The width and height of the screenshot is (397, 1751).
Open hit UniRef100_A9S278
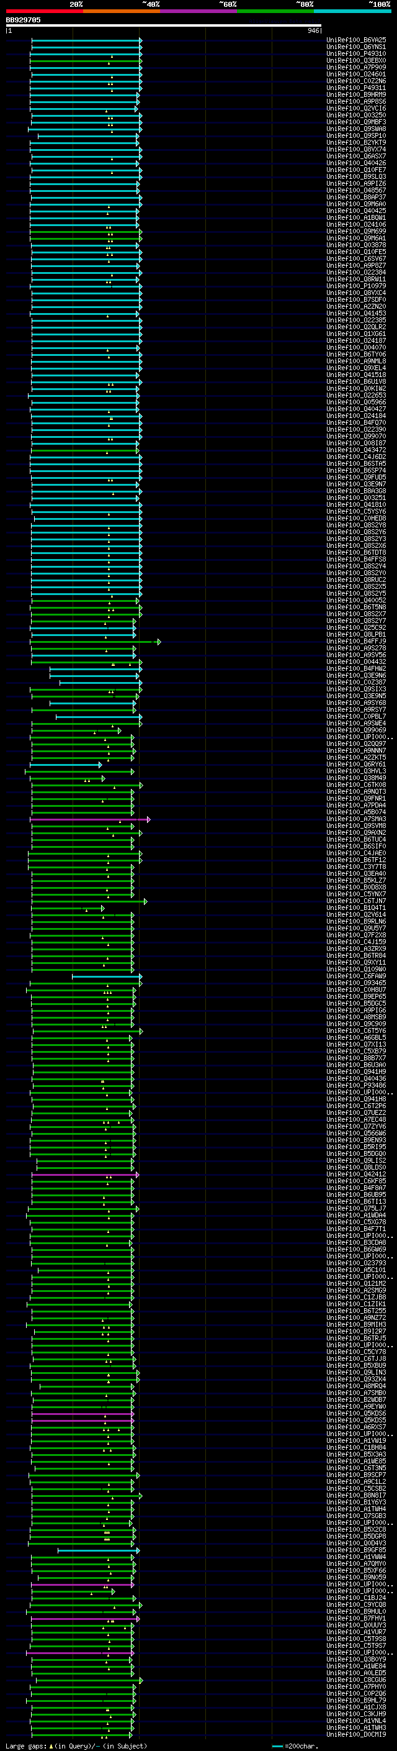click(x=356, y=648)
